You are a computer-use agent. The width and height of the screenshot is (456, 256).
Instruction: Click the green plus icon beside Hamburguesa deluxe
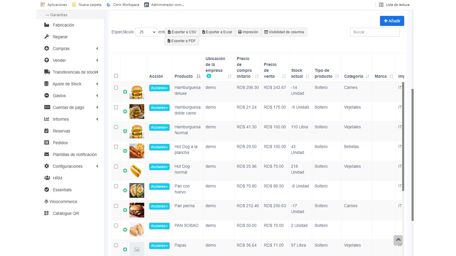pos(125,92)
